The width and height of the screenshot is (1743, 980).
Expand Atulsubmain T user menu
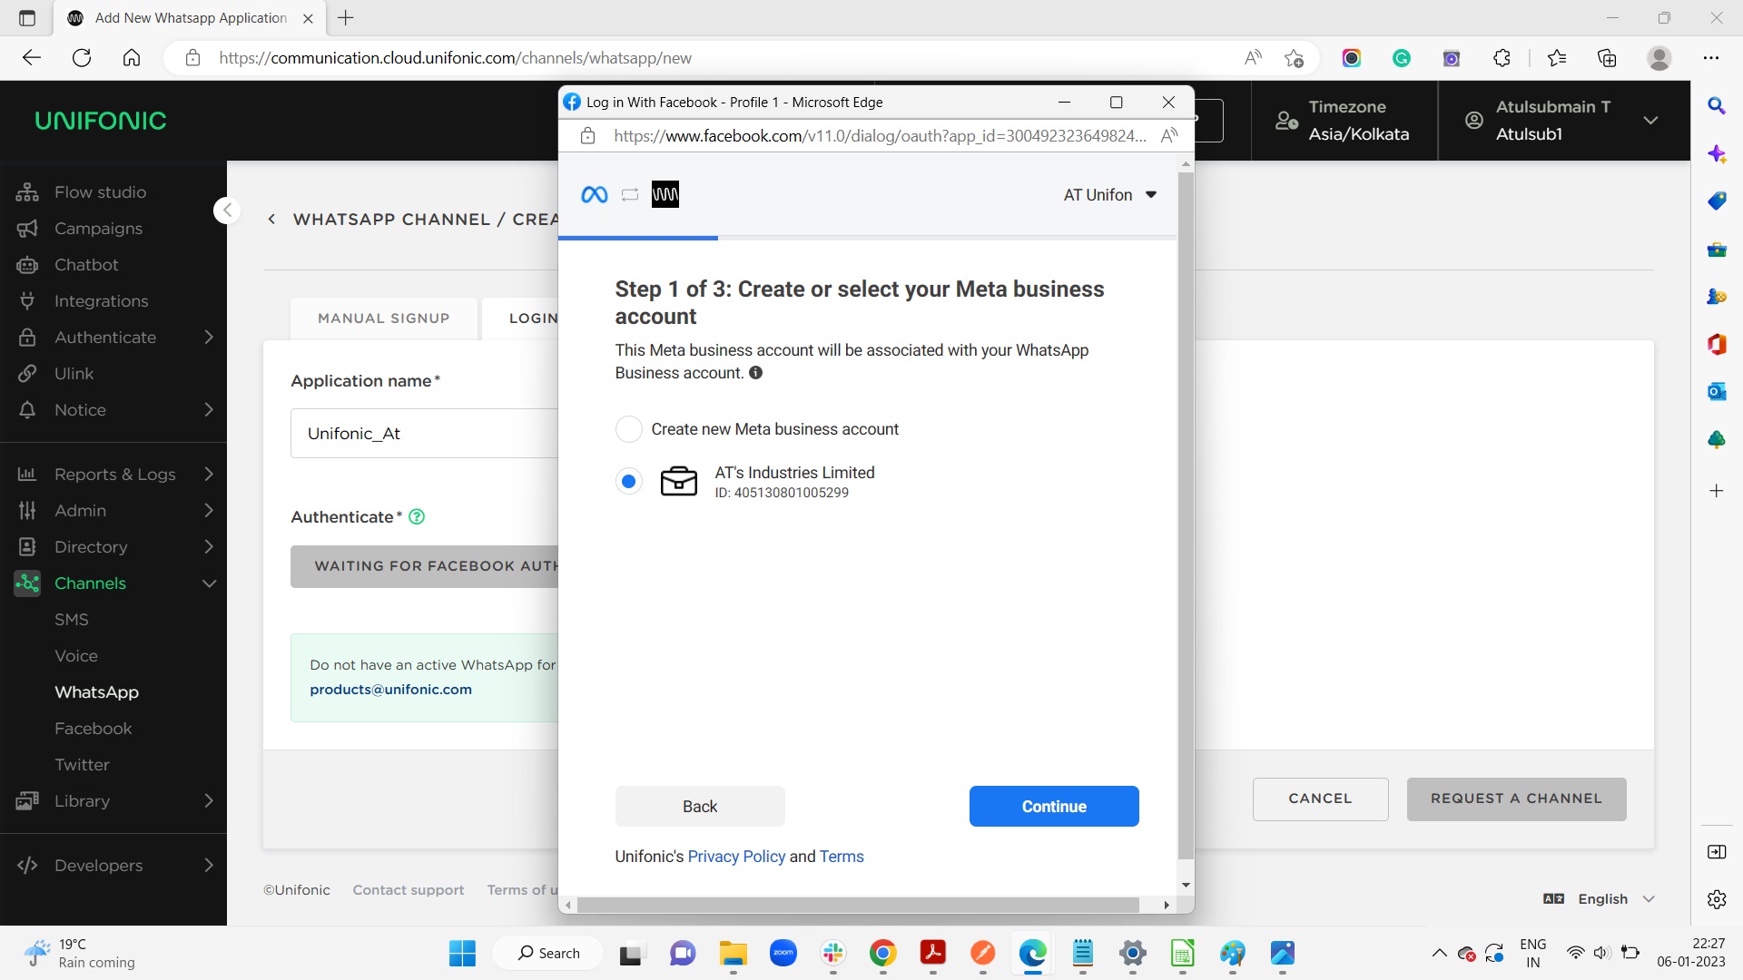(1650, 121)
